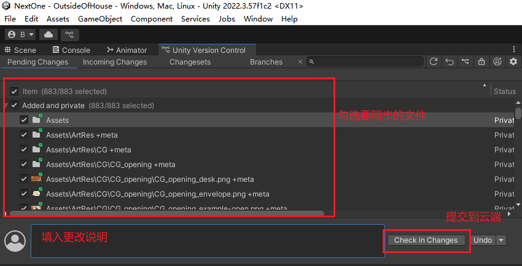The width and height of the screenshot is (522, 266).
Task: Open the Changesets tab
Action: (x=190, y=62)
